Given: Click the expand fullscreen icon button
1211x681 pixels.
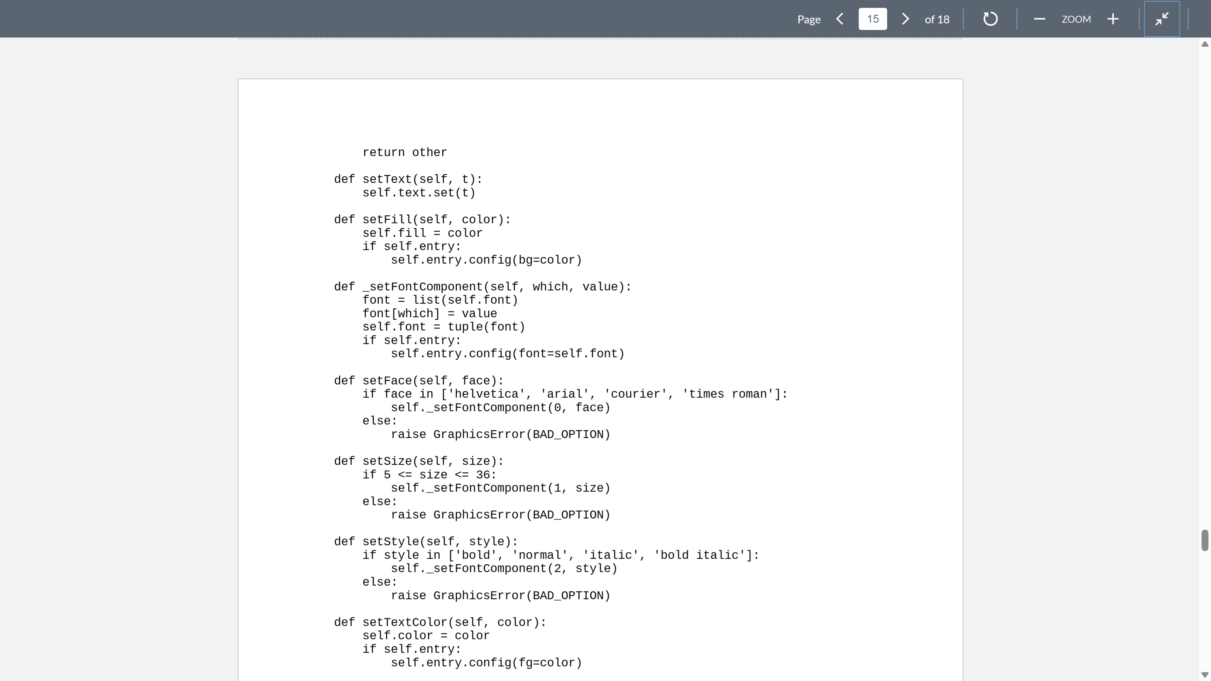Looking at the screenshot, I should 1162,18.
